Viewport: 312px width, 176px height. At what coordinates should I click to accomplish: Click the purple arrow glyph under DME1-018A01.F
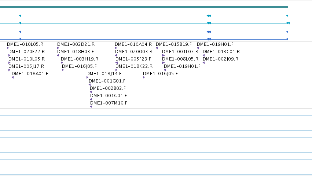[x=13, y=77]
